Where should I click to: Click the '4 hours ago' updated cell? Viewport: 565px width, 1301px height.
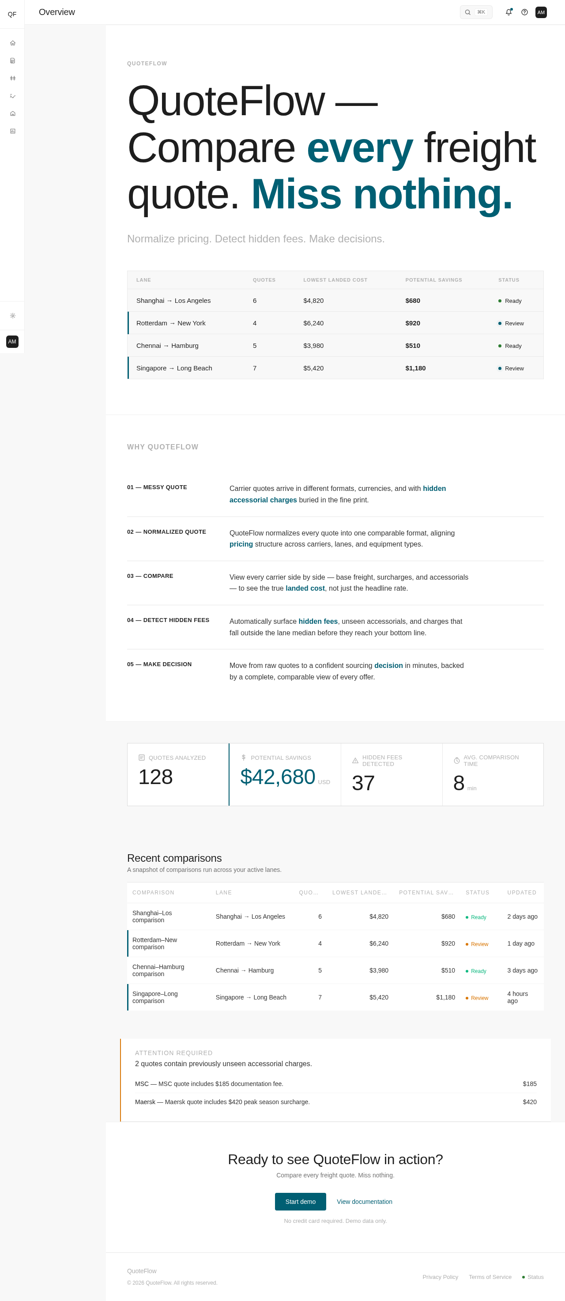tap(517, 997)
